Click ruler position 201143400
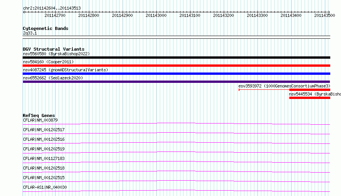The height and width of the screenshot is (196, 341). [x=291, y=15]
